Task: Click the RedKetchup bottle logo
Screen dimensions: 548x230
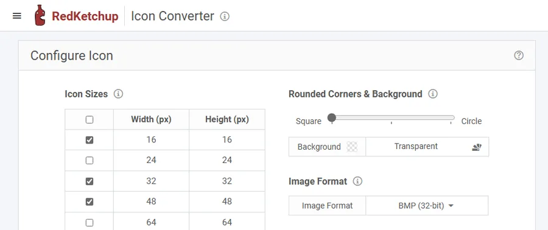Action: click(40, 15)
